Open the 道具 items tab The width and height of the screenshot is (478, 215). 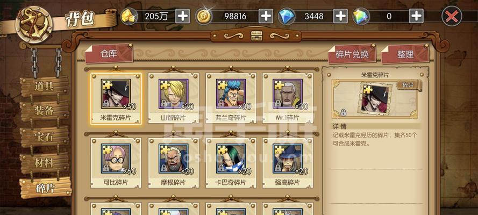coord(44,87)
